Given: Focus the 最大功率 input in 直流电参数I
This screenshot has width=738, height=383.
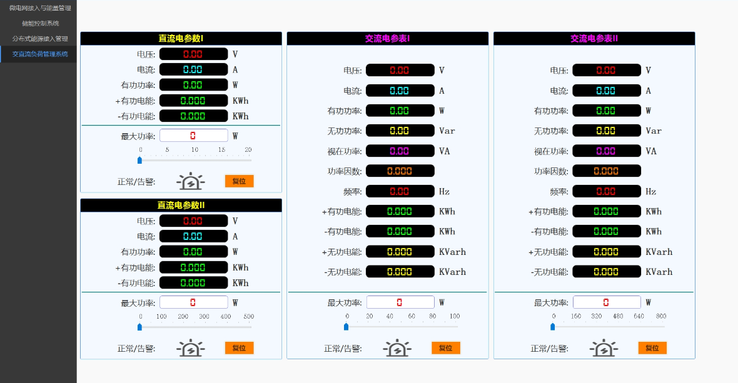Looking at the screenshot, I should [x=193, y=136].
